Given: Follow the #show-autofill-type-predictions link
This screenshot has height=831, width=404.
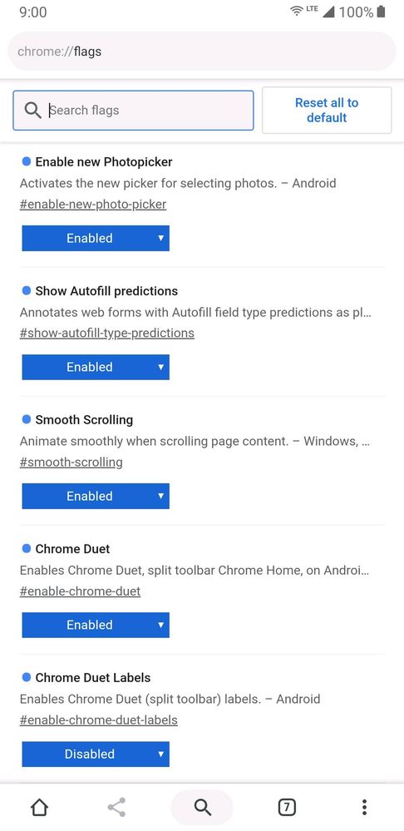Looking at the screenshot, I should coord(107,333).
